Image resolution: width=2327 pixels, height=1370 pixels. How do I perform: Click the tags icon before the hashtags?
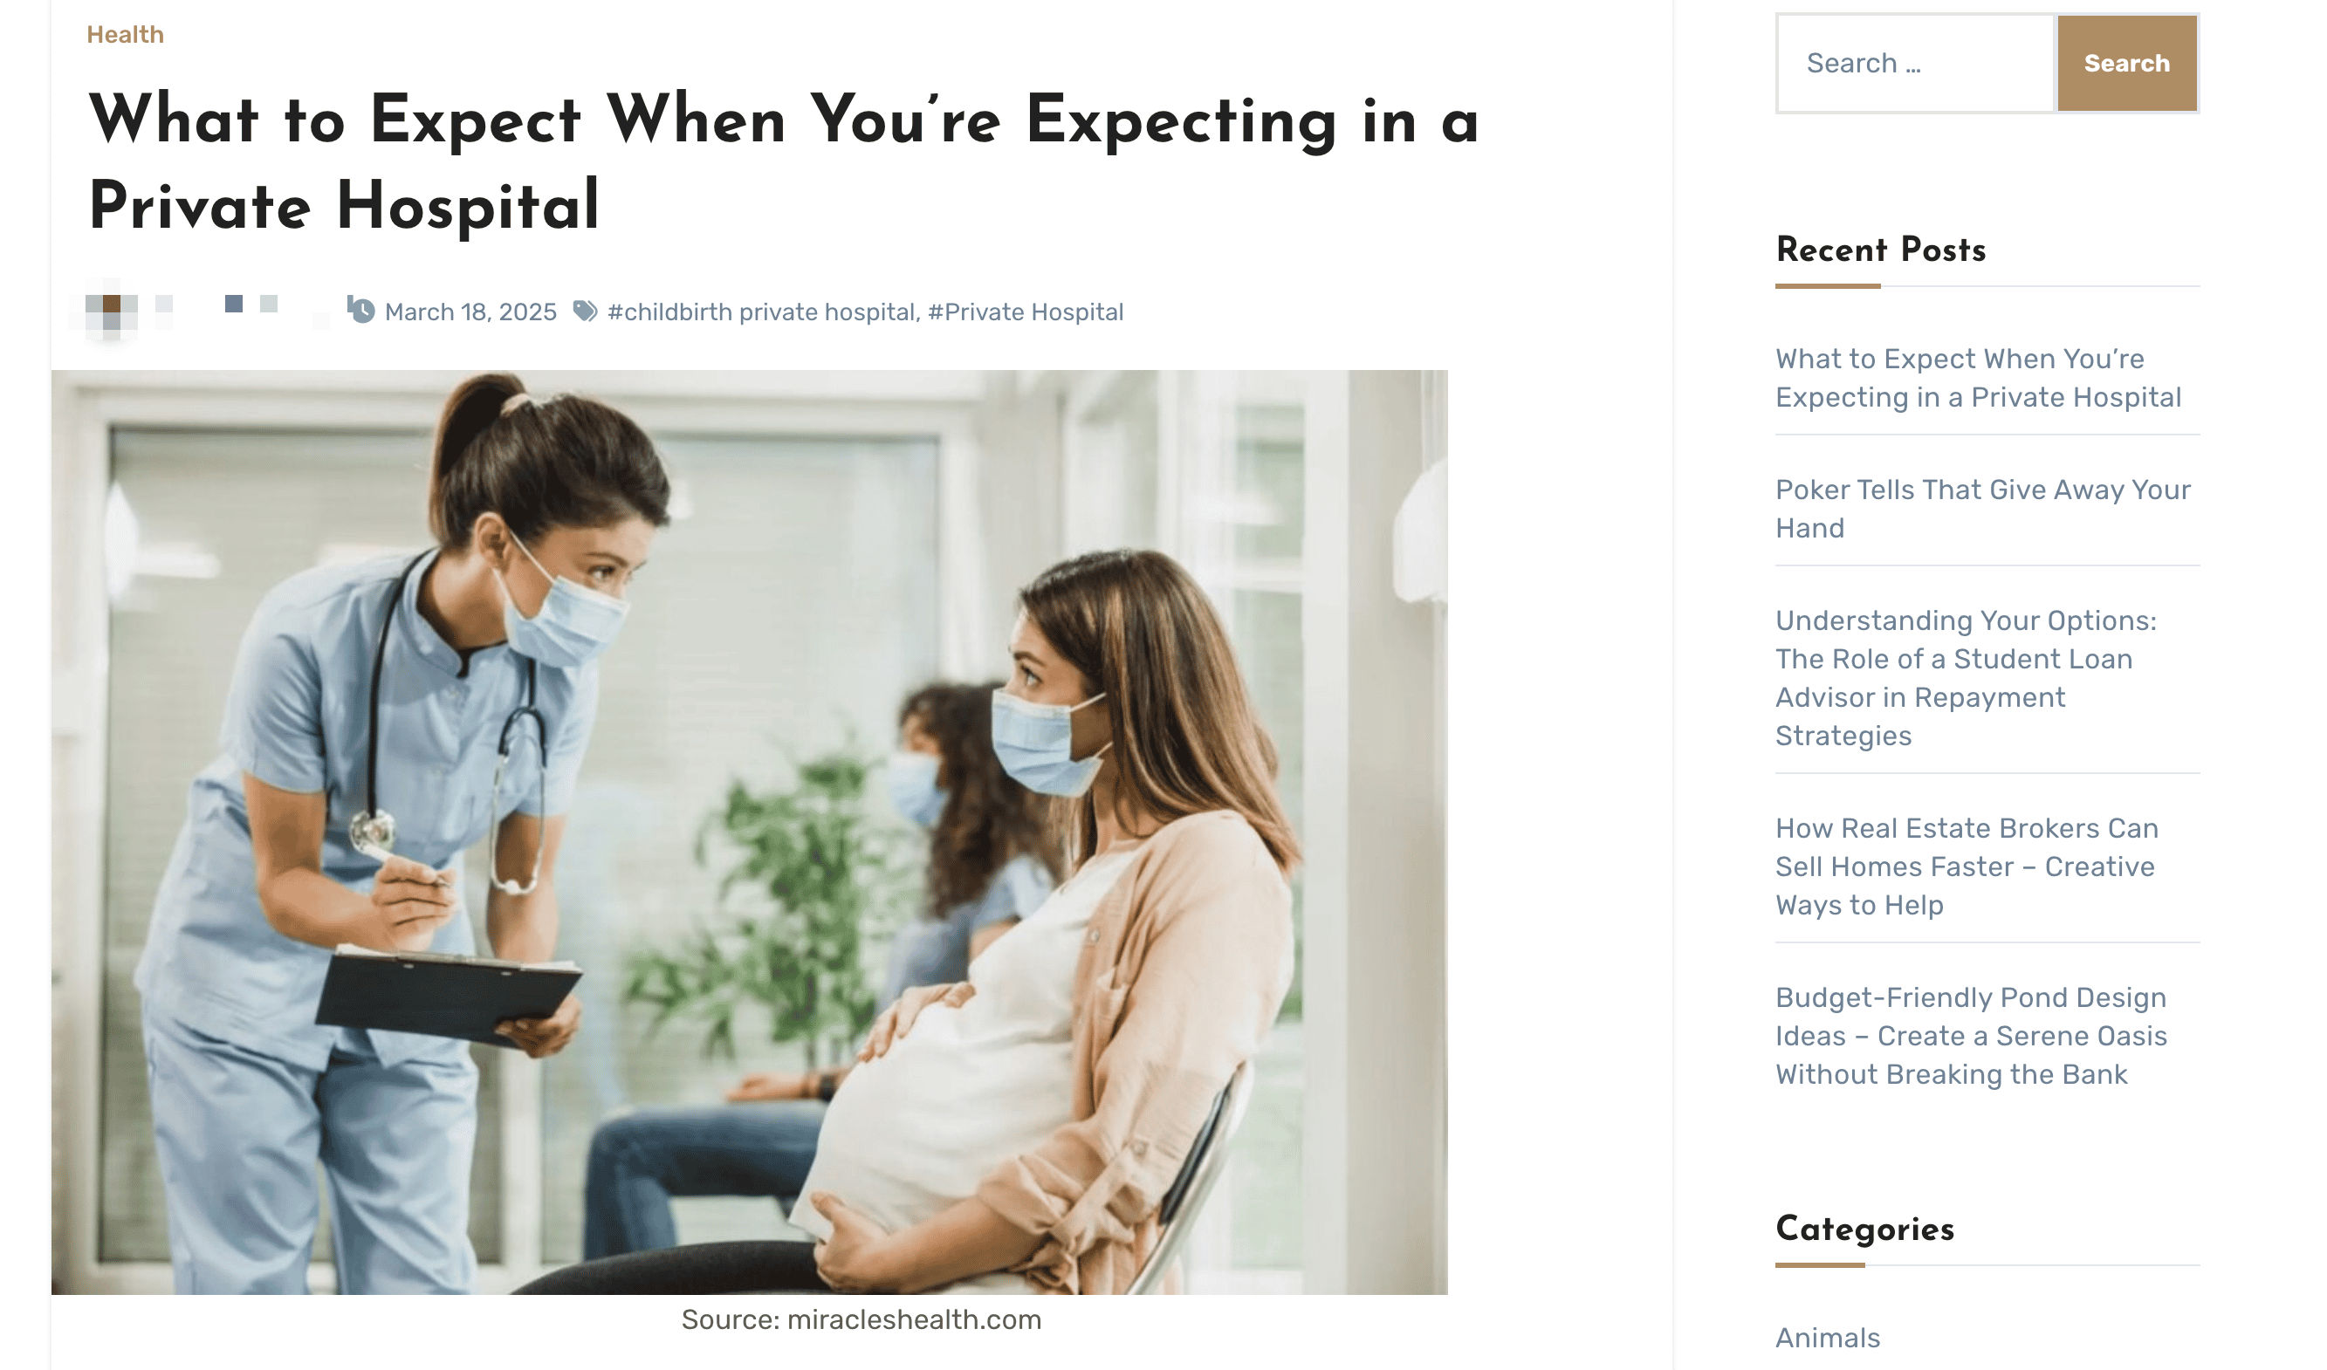585,312
